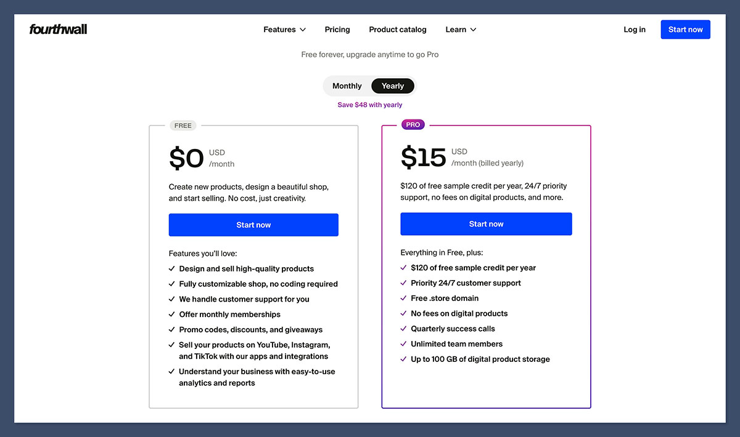Click the PRO plan badge
Screen dimensions: 740x437
[x=413, y=124]
